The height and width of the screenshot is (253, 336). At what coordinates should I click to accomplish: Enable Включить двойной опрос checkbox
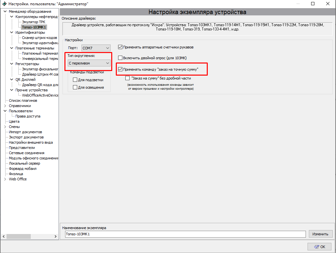click(x=120, y=58)
